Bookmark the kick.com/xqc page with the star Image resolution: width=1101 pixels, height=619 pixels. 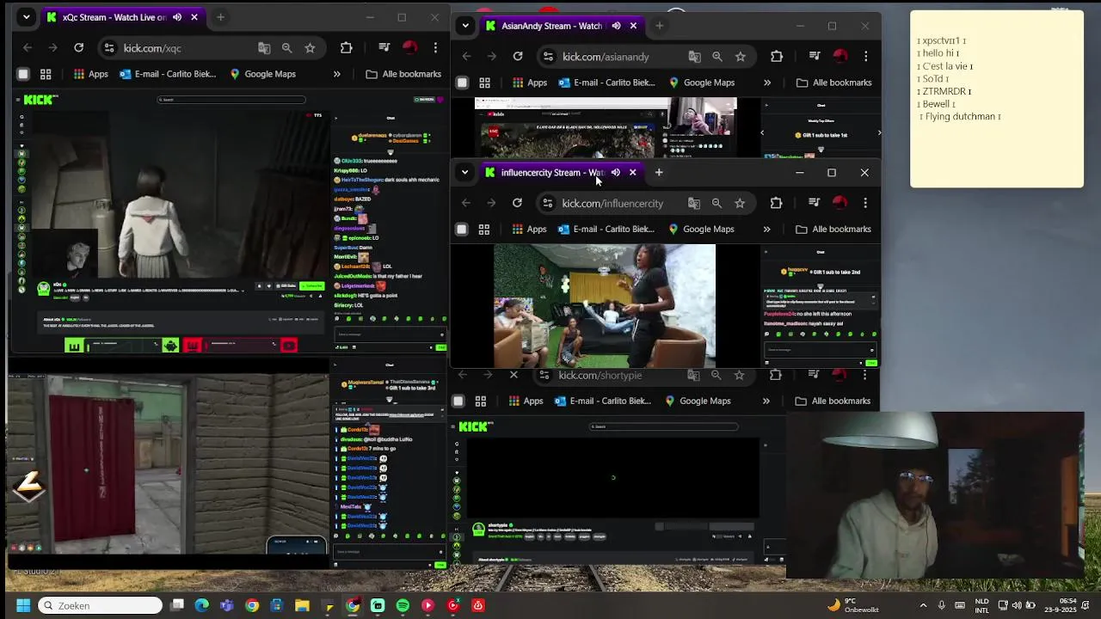pos(310,48)
